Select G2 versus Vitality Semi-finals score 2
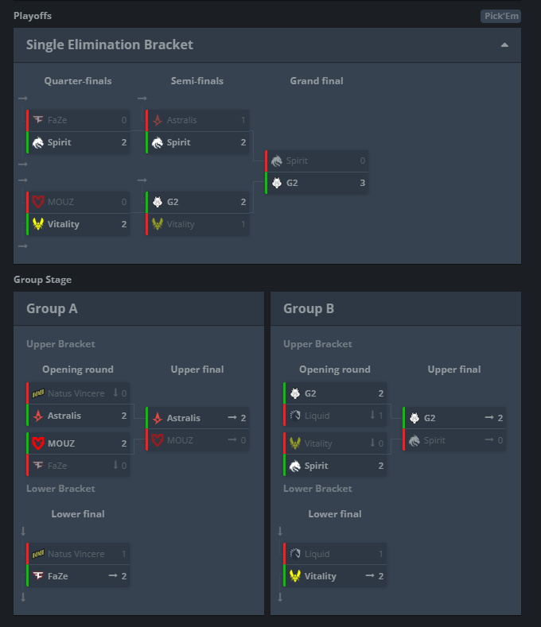The image size is (541, 627). tap(243, 202)
